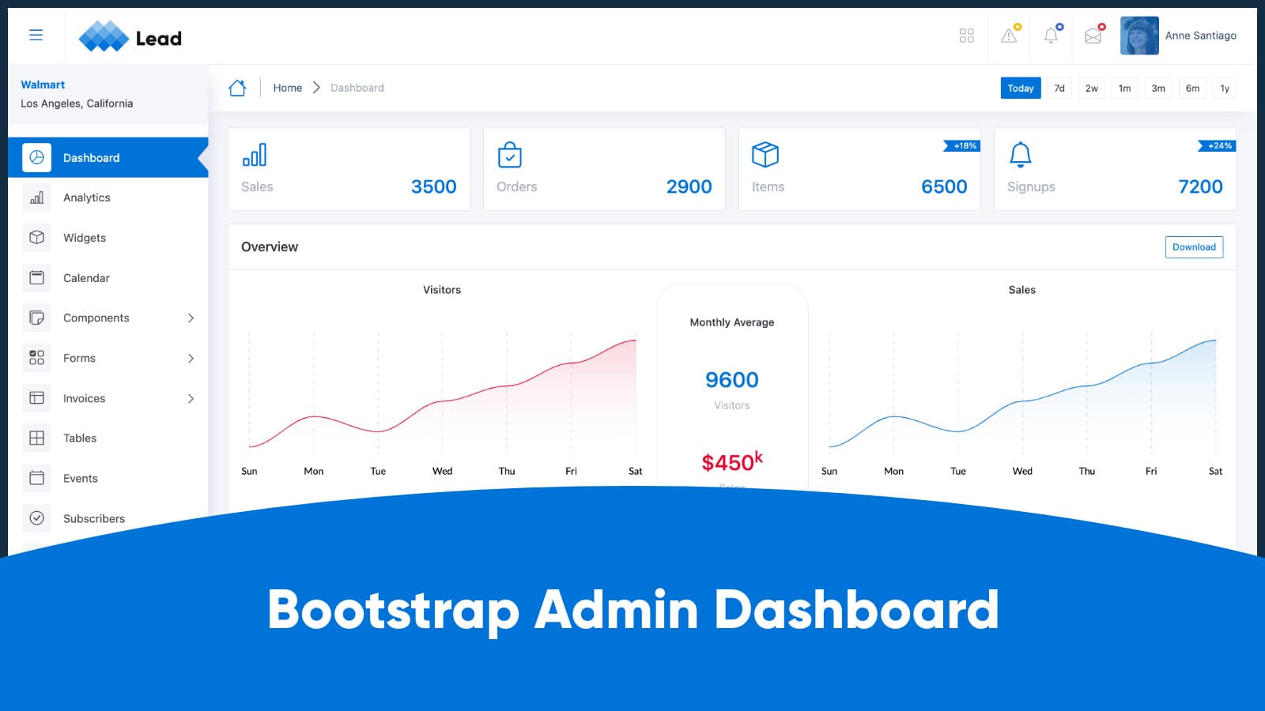Open the Calendar from the sidebar

point(85,277)
